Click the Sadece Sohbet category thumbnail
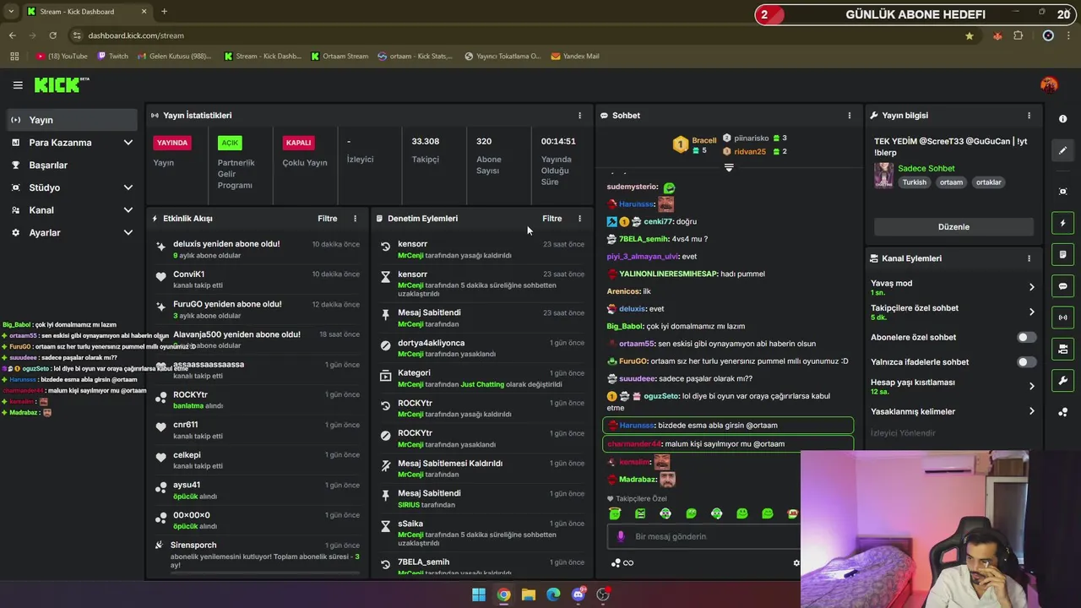The height and width of the screenshot is (608, 1081). [883, 176]
